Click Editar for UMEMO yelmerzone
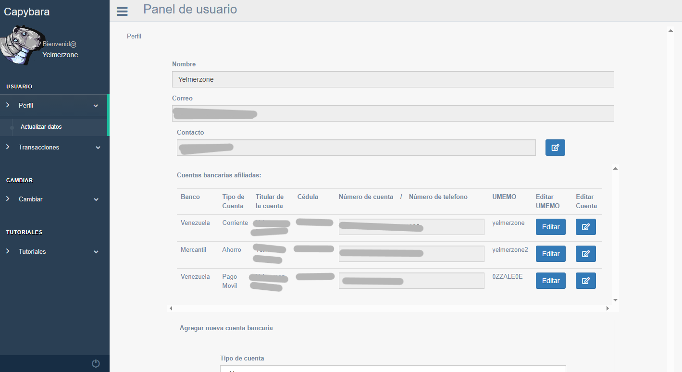The height and width of the screenshot is (372, 682). point(551,227)
